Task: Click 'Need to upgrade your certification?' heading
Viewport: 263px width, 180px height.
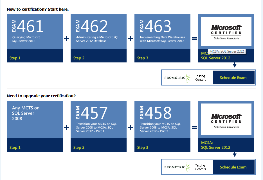Action: click(x=41, y=96)
